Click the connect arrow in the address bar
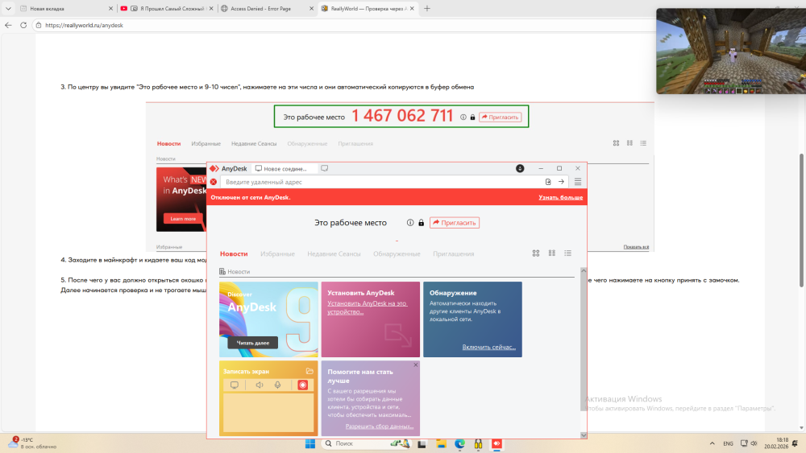 (561, 182)
